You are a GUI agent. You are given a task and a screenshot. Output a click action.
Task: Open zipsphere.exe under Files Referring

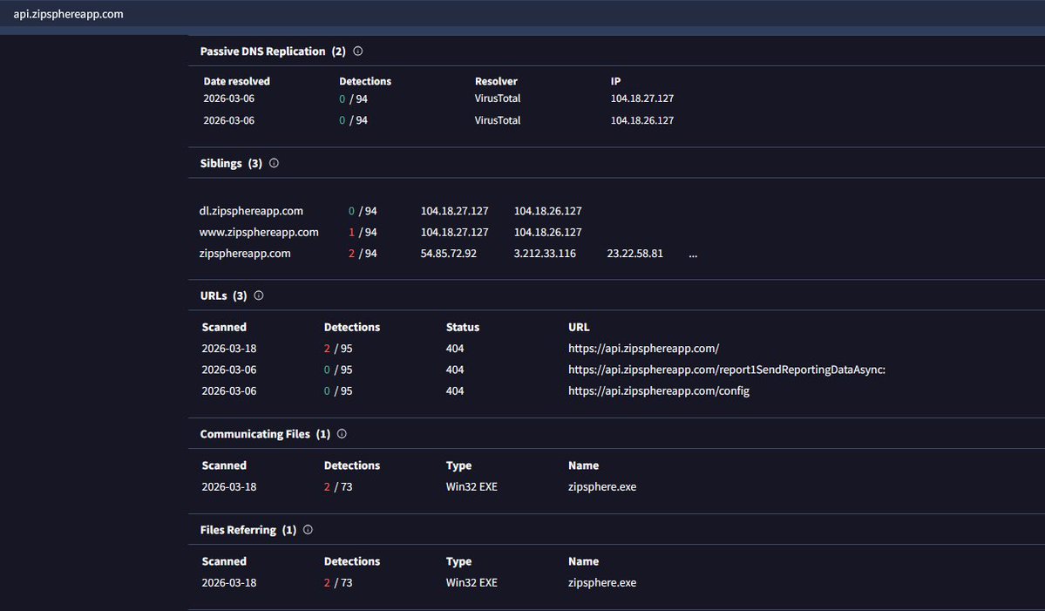601,582
